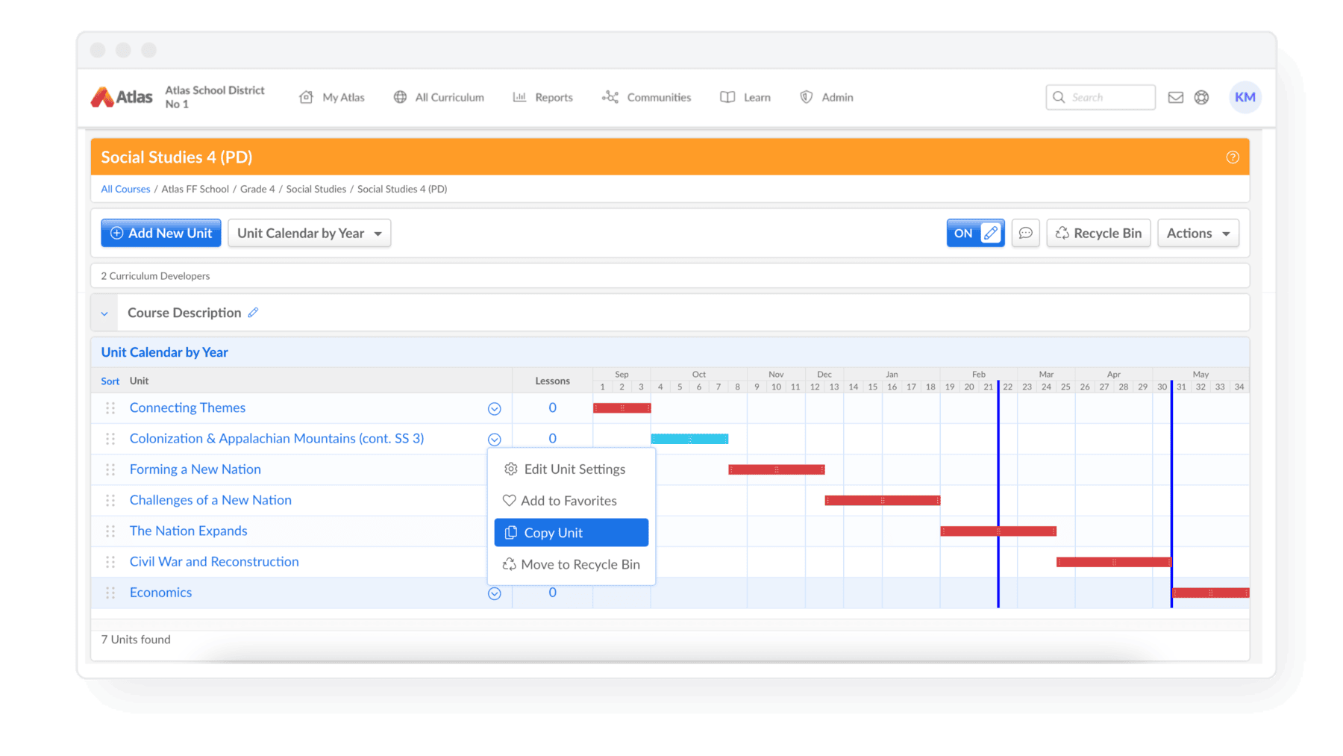Screen dimensions: 1343x756
Task: Click the Atlas logo
Action: pos(122,97)
